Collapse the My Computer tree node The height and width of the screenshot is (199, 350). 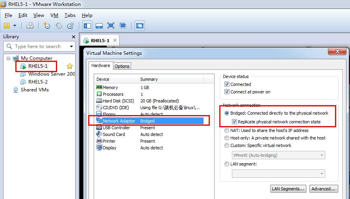point(9,58)
